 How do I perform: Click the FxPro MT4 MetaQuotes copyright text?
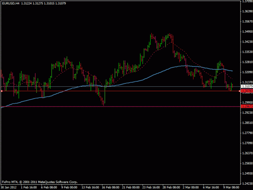click(x=40, y=182)
